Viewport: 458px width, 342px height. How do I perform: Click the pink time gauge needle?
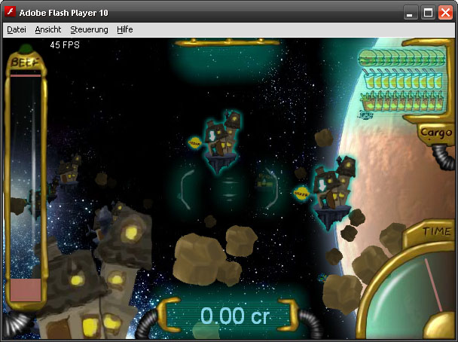coord(433,285)
